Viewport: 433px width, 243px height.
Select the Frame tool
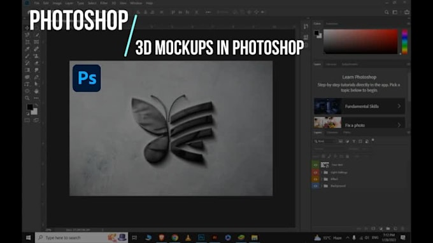36,42
